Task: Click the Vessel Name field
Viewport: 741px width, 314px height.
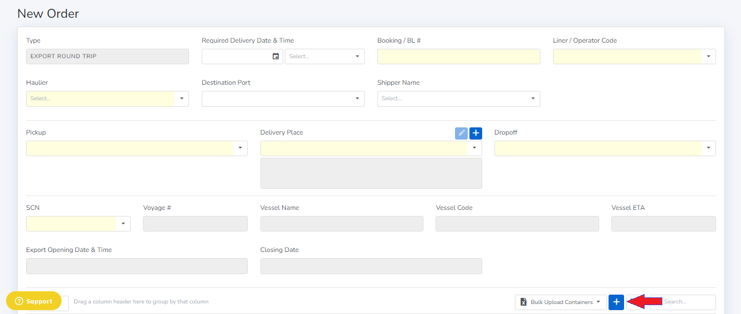Action: tap(341, 224)
